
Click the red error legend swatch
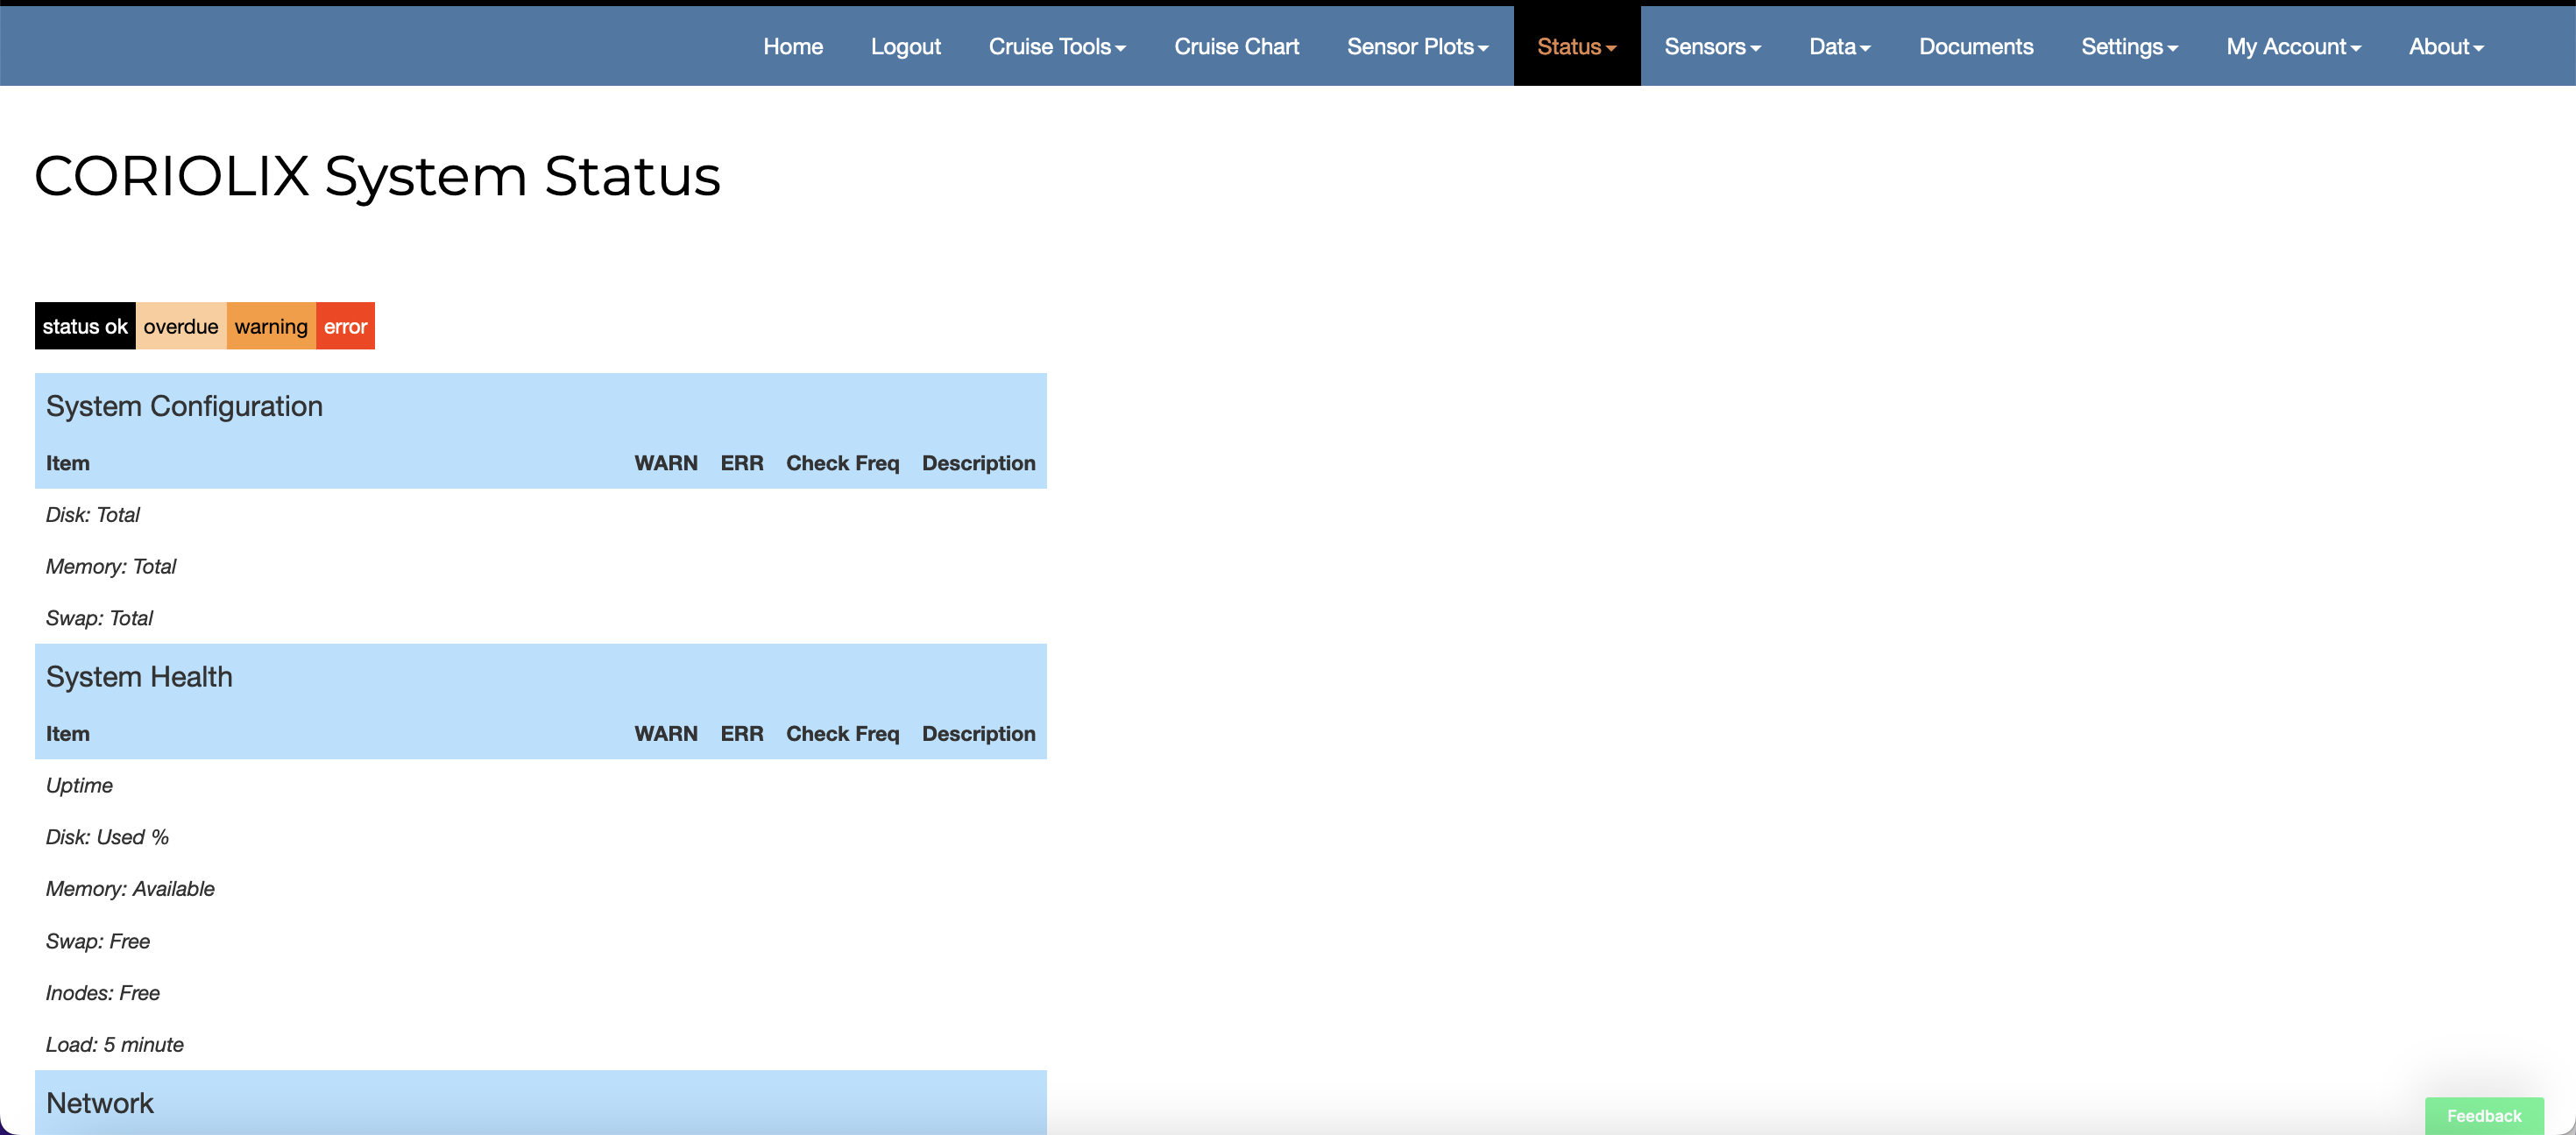click(345, 327)
